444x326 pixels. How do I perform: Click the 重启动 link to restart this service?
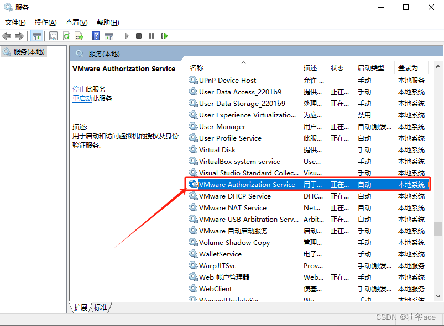(82, 99)
